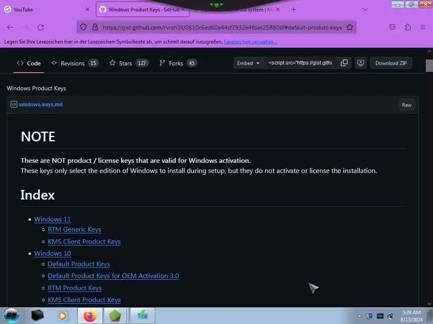Open the green pentagon taskbar app
Screen dimensions: 433x324
click(x=115, y=316)
